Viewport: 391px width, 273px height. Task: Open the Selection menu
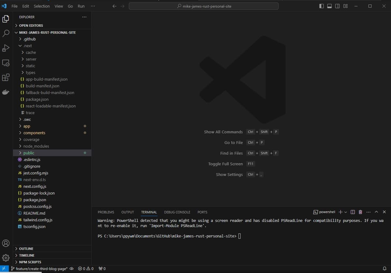pyautogui.click(x=42, y=6)
